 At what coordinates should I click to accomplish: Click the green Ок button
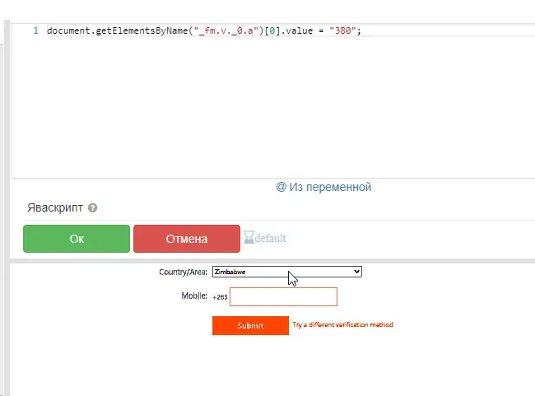tap(77, 239)
